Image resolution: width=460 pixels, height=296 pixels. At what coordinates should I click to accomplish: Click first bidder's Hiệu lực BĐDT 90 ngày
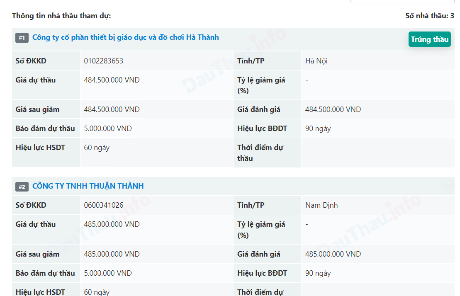click(x=318, y=129)
